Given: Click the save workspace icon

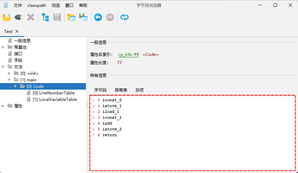Looking at the screenshot, I should 84,18.
